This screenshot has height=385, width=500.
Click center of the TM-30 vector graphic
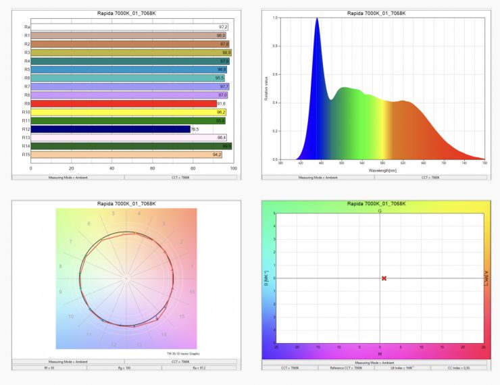click(126, 278)
